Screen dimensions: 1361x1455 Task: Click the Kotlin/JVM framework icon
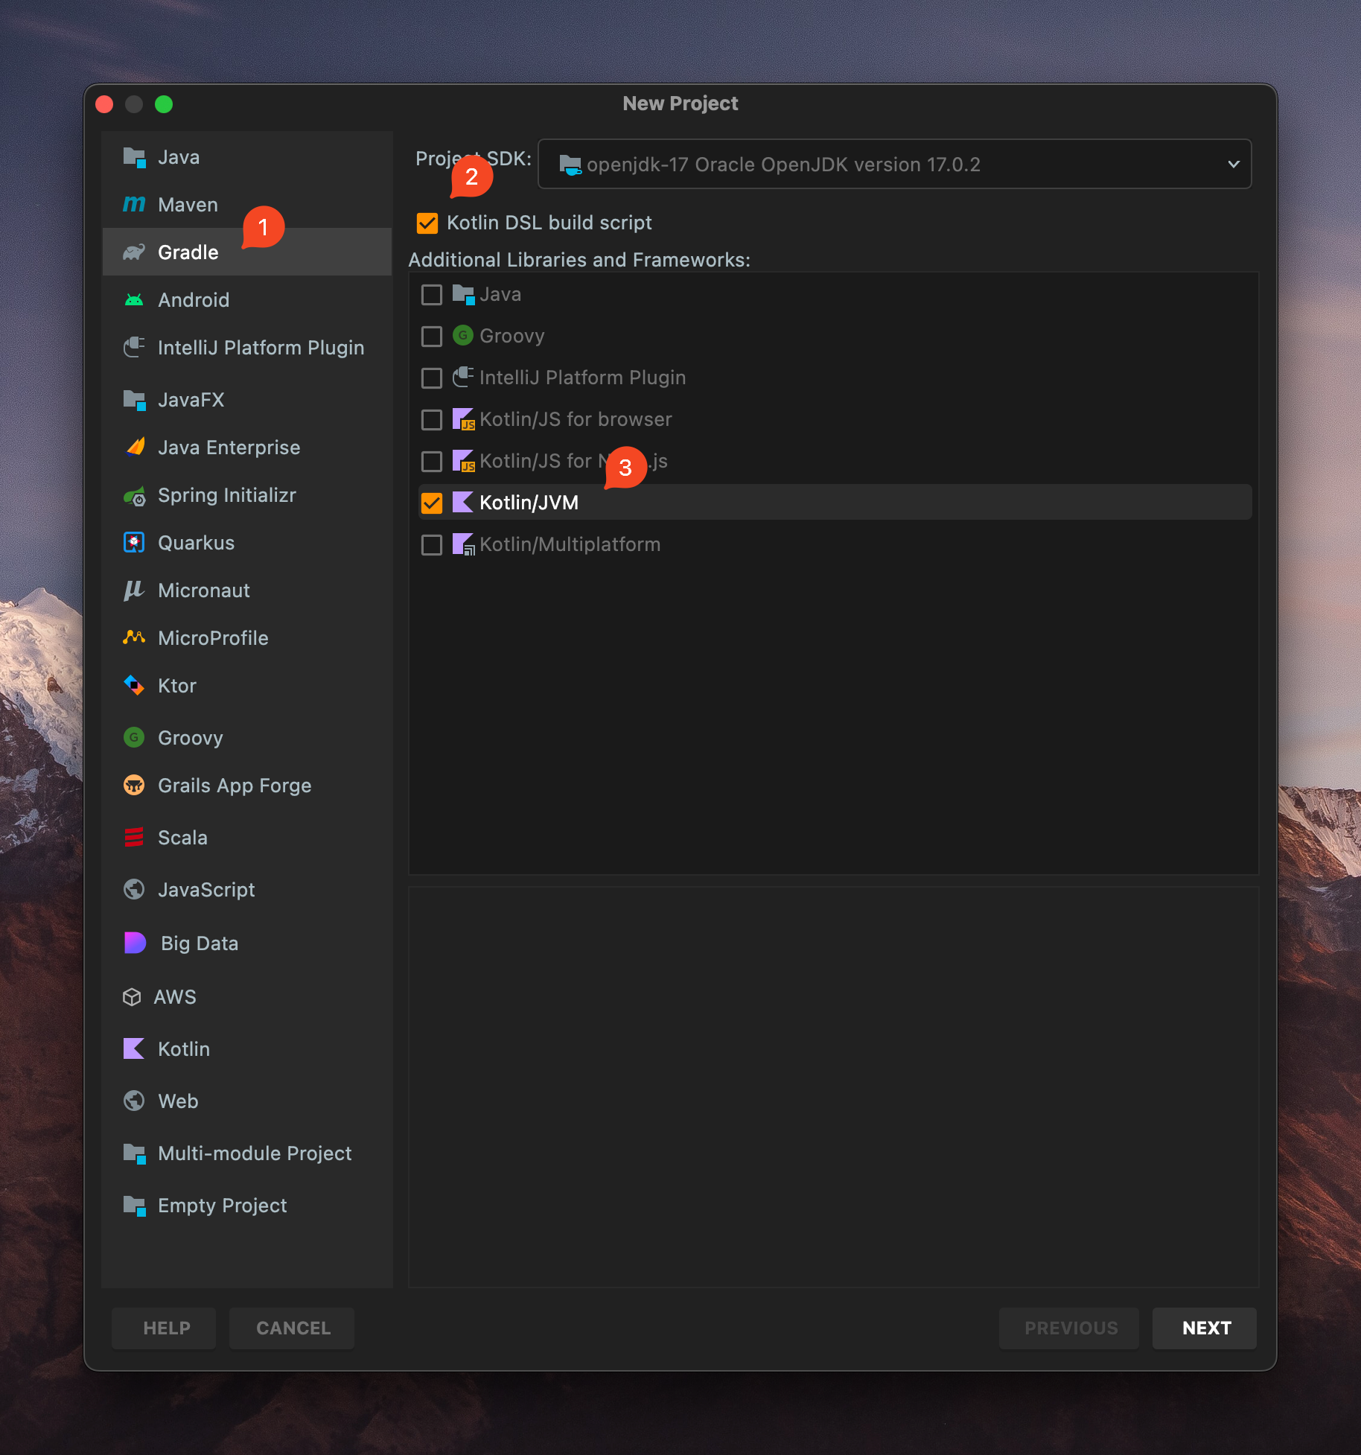pyautogui.click(x=463, y=503)
